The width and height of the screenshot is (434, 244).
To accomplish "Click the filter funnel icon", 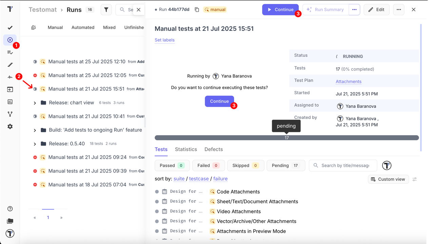I will [x=106, y=10].
